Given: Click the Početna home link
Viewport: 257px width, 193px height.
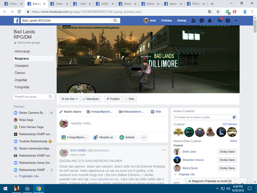Looking at the screenshot, I should click(167, 21).
